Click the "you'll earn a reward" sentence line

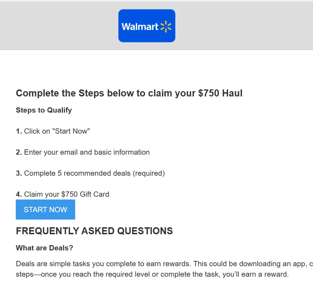pyautogui.click(x=152, y=274)
